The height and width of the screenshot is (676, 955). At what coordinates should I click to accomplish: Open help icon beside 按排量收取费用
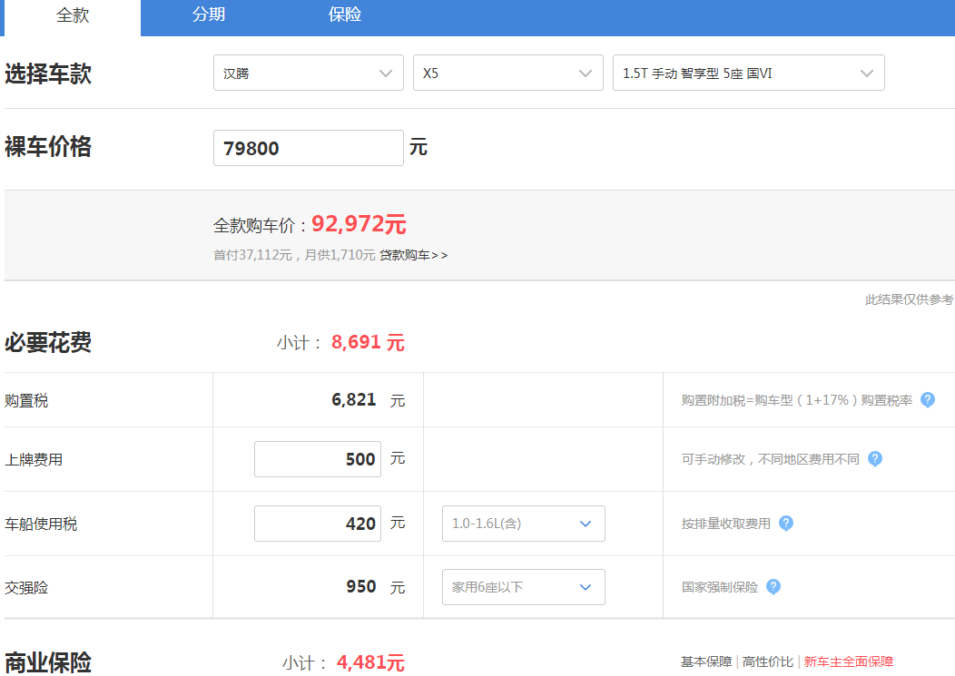[785, 524]
